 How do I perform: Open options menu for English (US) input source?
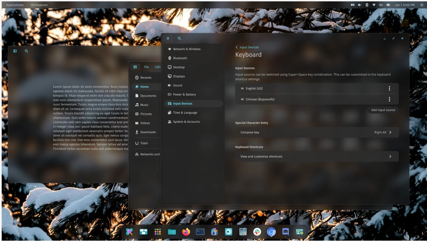pos(389,88)
